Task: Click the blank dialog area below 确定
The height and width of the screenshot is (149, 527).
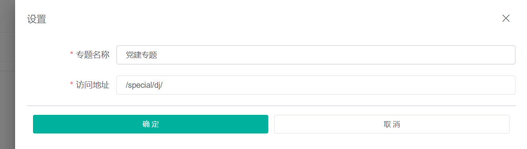Action: click(x=151, y=141)
